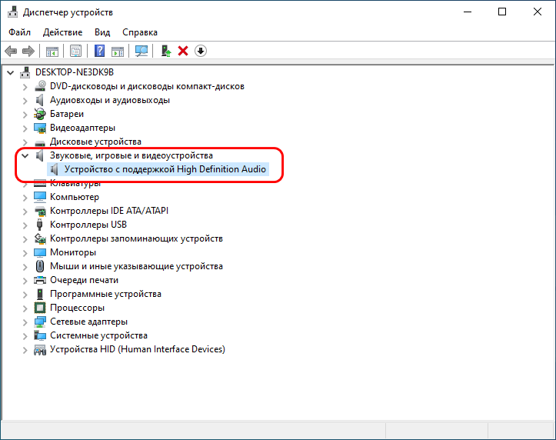The image size is (556, 440).
Task: Toggle the action pane toolbar icon
Action: tap(118, 51)
